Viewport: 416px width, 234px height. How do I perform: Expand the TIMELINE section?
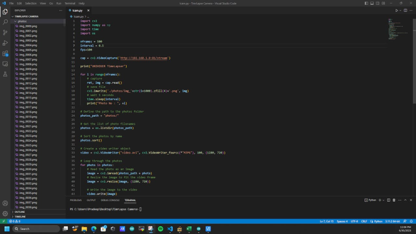[20, 216]
